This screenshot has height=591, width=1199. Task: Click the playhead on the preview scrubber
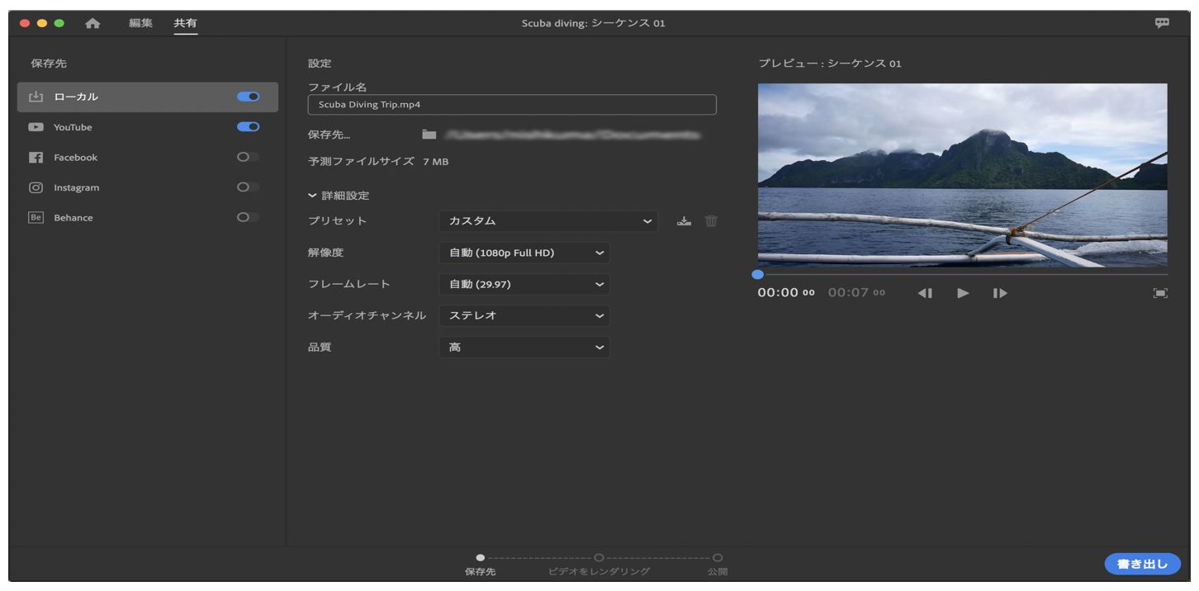757,273
